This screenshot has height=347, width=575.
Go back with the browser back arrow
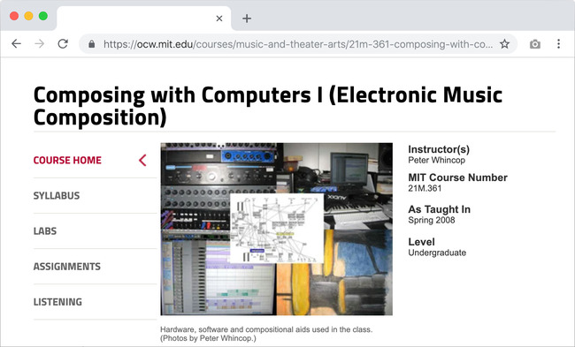pyautogui.click(x=16, y=44)
